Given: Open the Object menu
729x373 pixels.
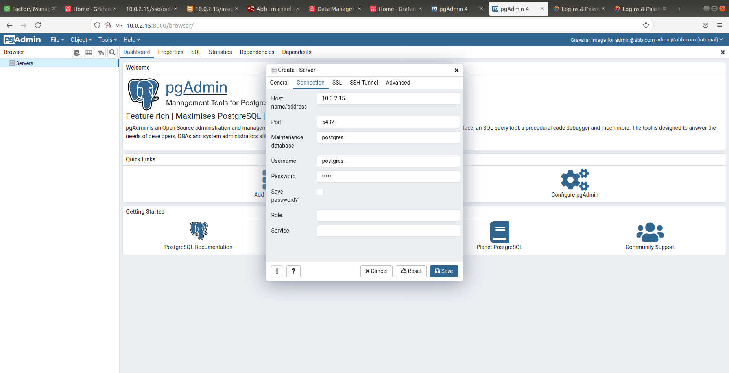Looking at the screenshot, I should pyautogui.click(x=81, y=40).
